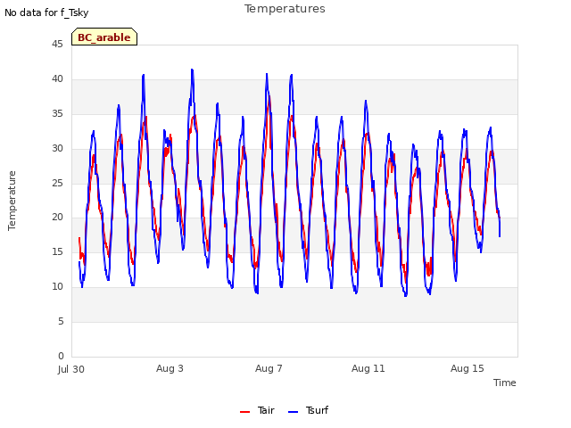Click the 15 y-axis tick label
The height and width of the screenshot is (428, 571).
[57, 251]
